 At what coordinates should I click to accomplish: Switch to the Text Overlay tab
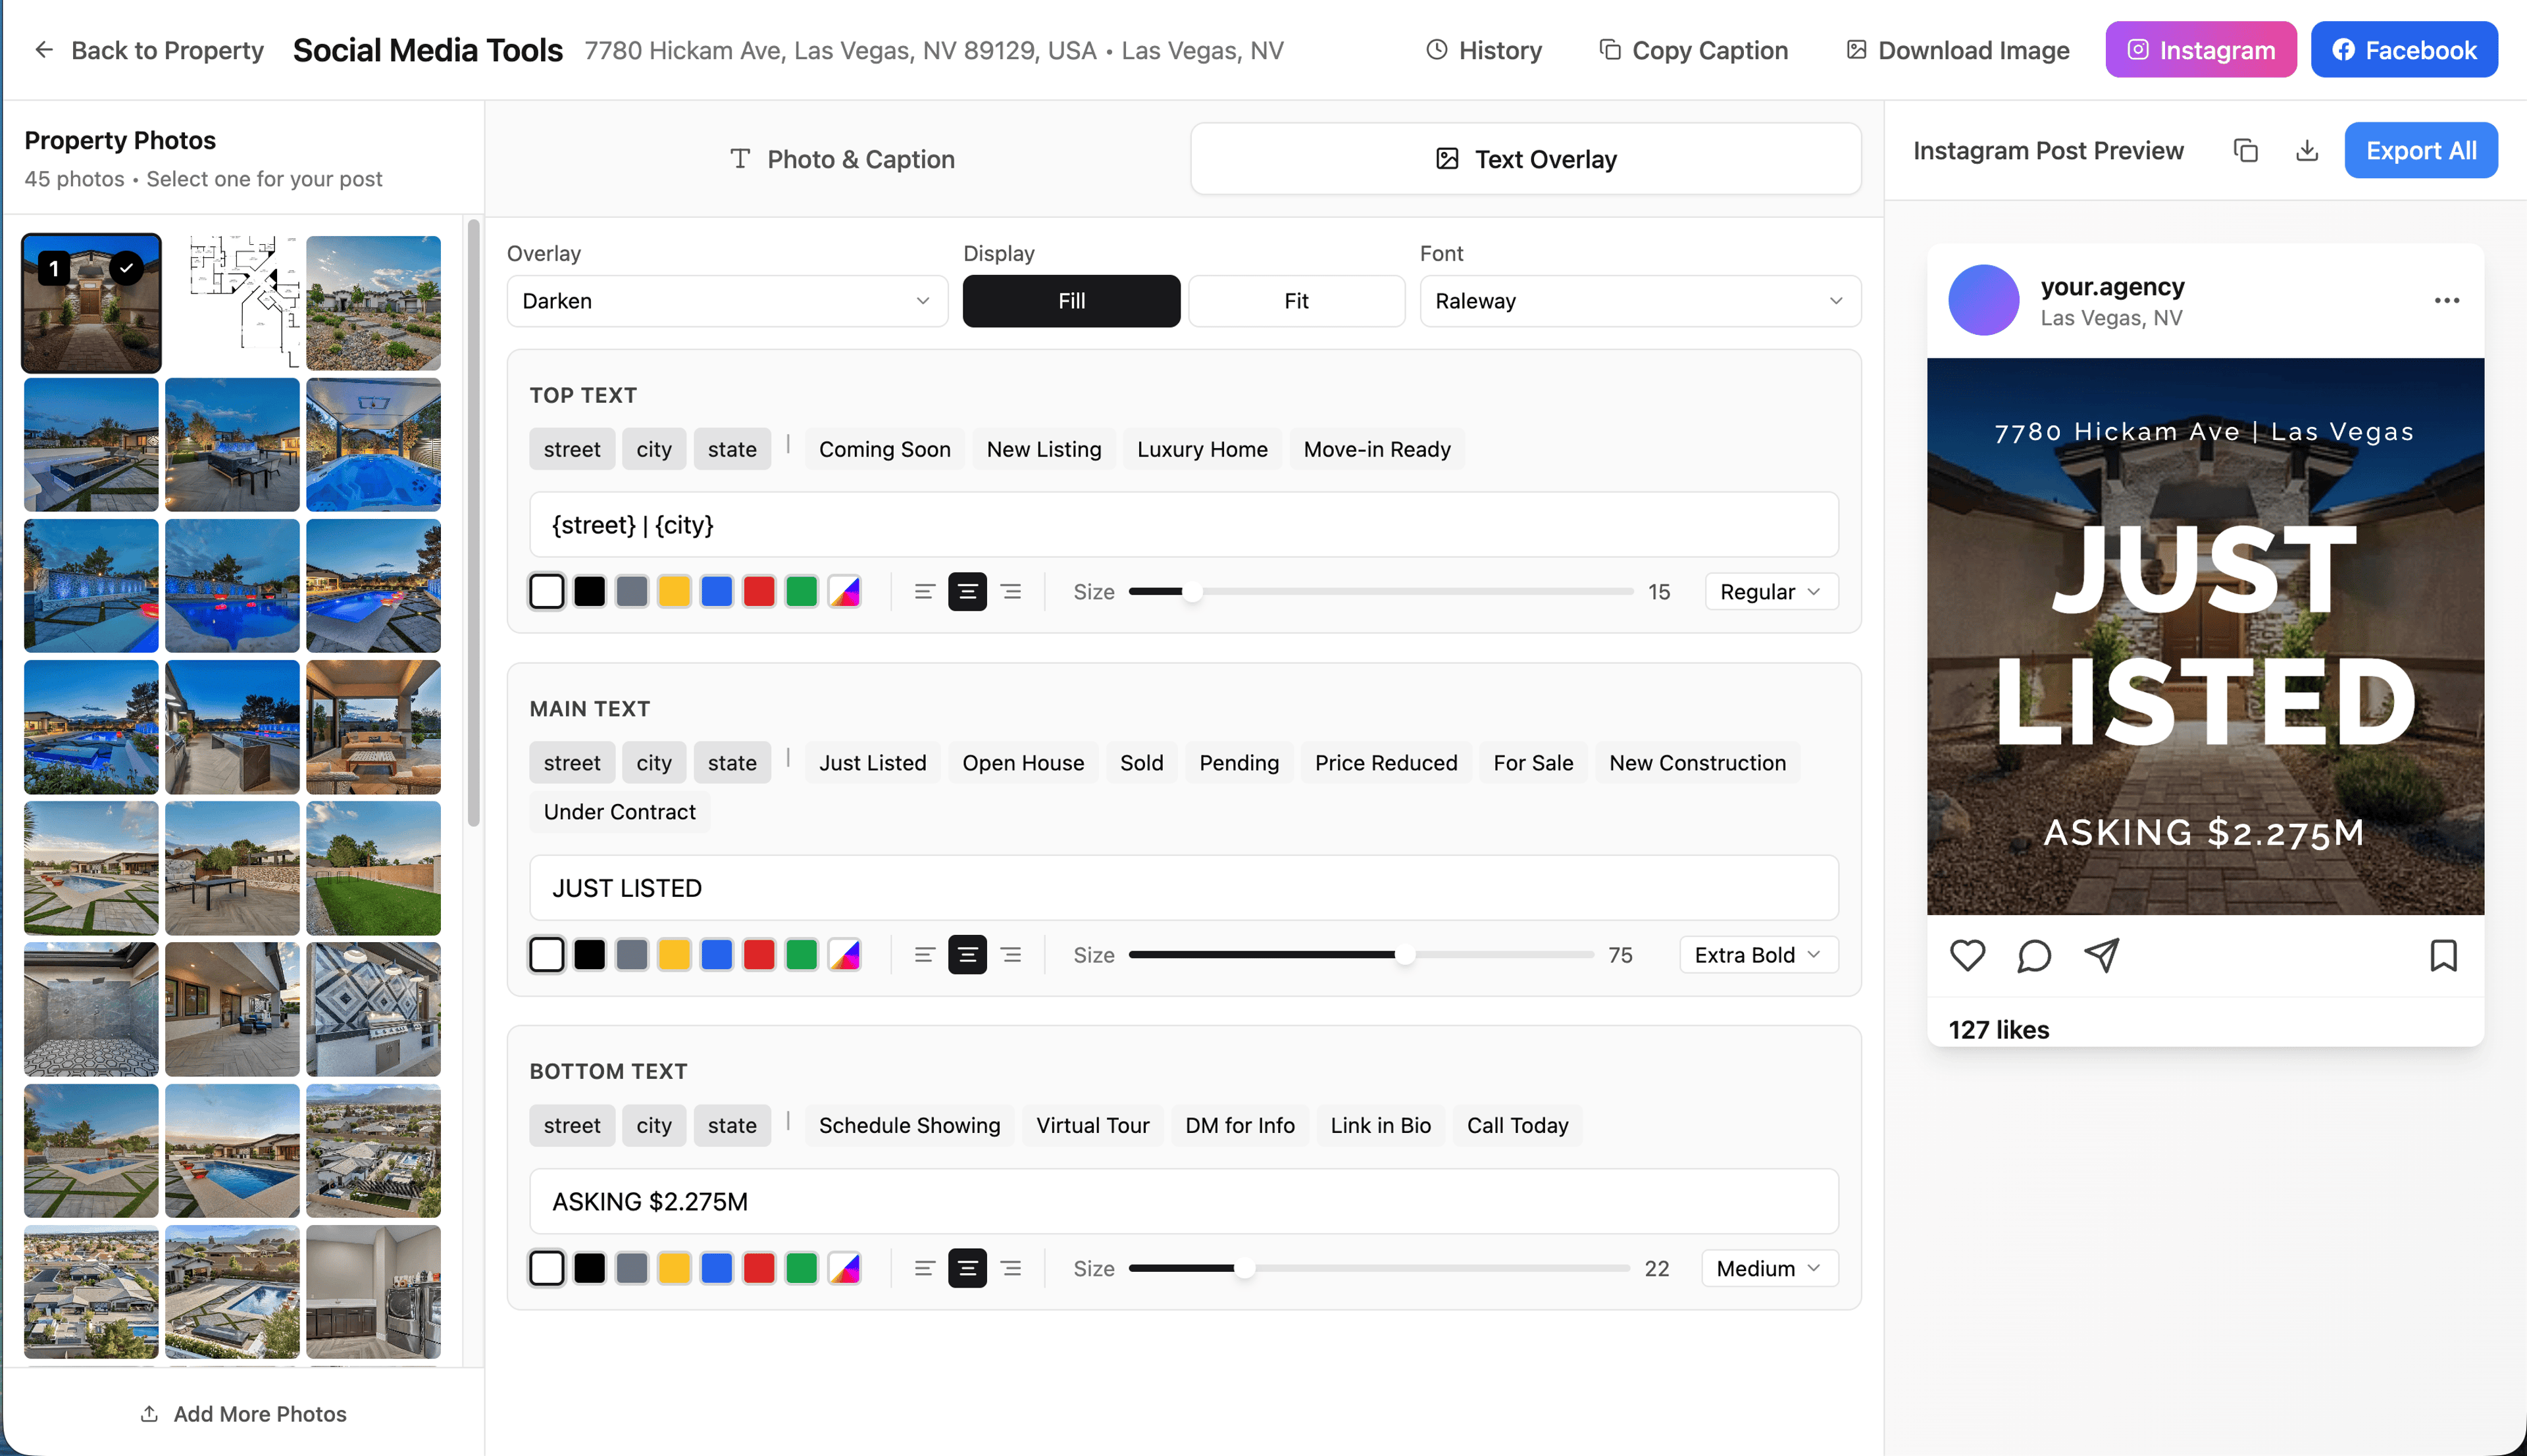click(x=1525, y=158)
